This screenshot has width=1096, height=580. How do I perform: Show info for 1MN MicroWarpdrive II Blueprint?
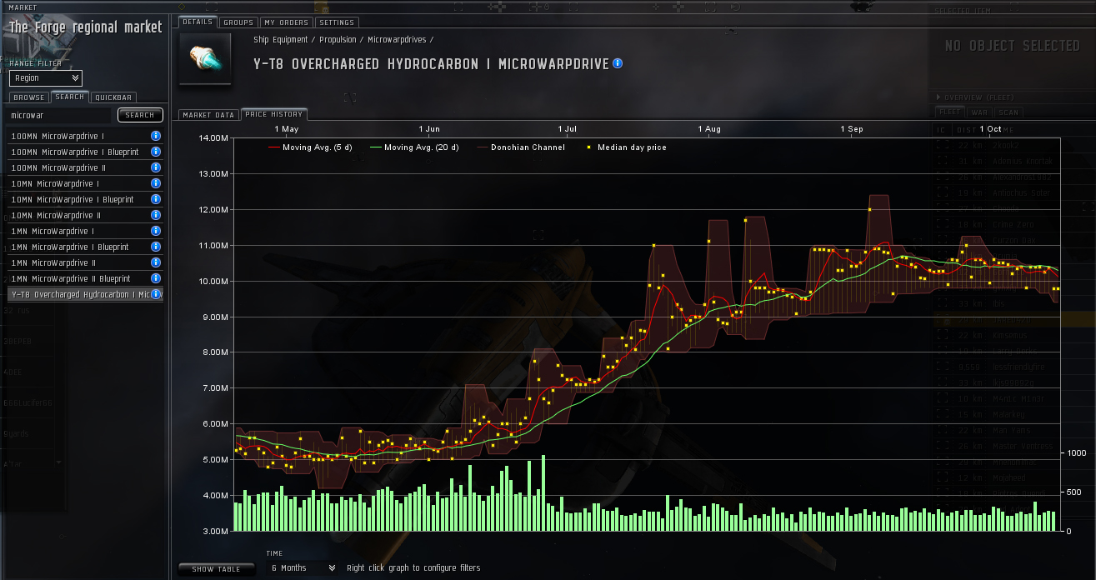pos(156,278)
